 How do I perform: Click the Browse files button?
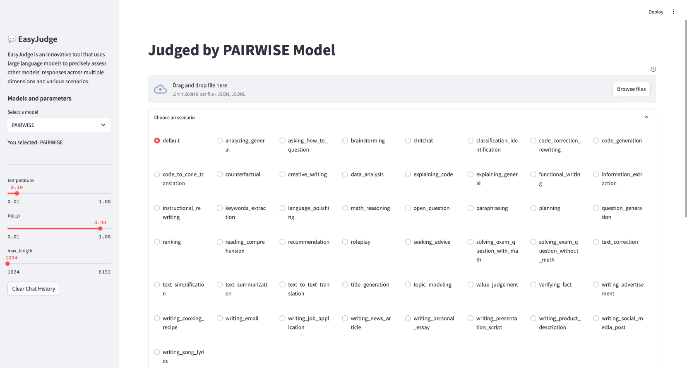click(631, 89)
